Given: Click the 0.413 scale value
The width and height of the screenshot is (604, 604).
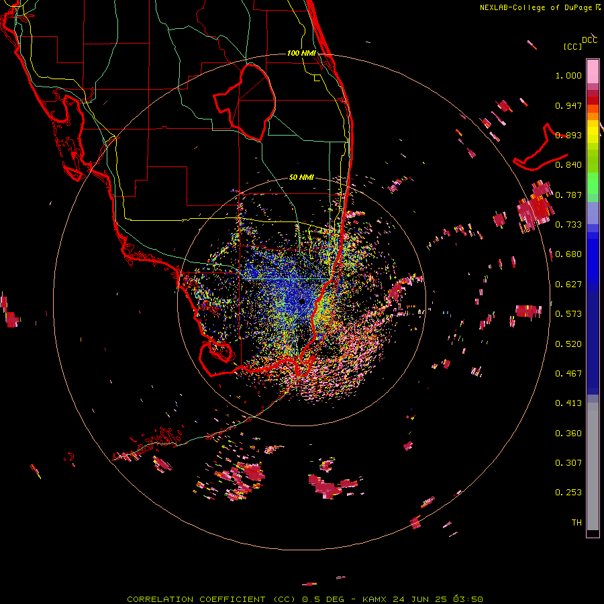Looking at the screenshot, I should (568, 403).
